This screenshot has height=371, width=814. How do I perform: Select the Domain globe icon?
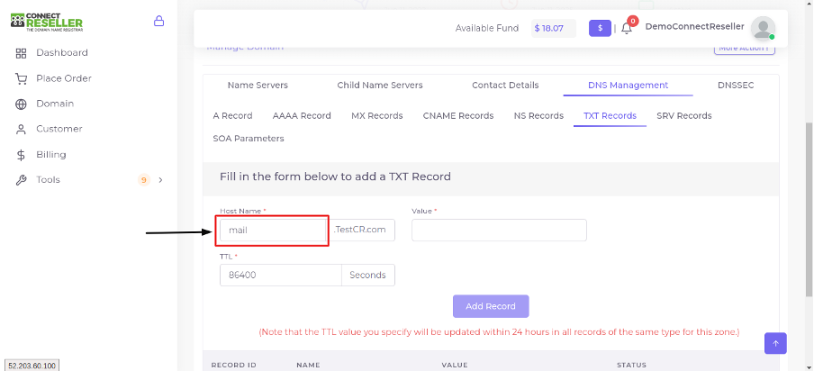21,104
